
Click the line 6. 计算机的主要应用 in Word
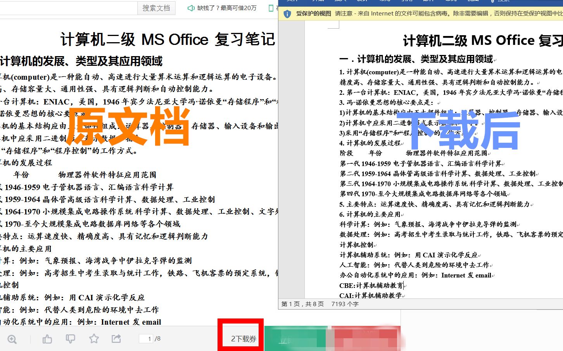(370, 214)
